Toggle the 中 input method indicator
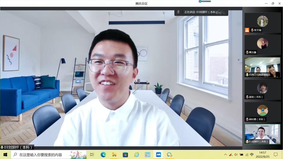 click(252, 155)
